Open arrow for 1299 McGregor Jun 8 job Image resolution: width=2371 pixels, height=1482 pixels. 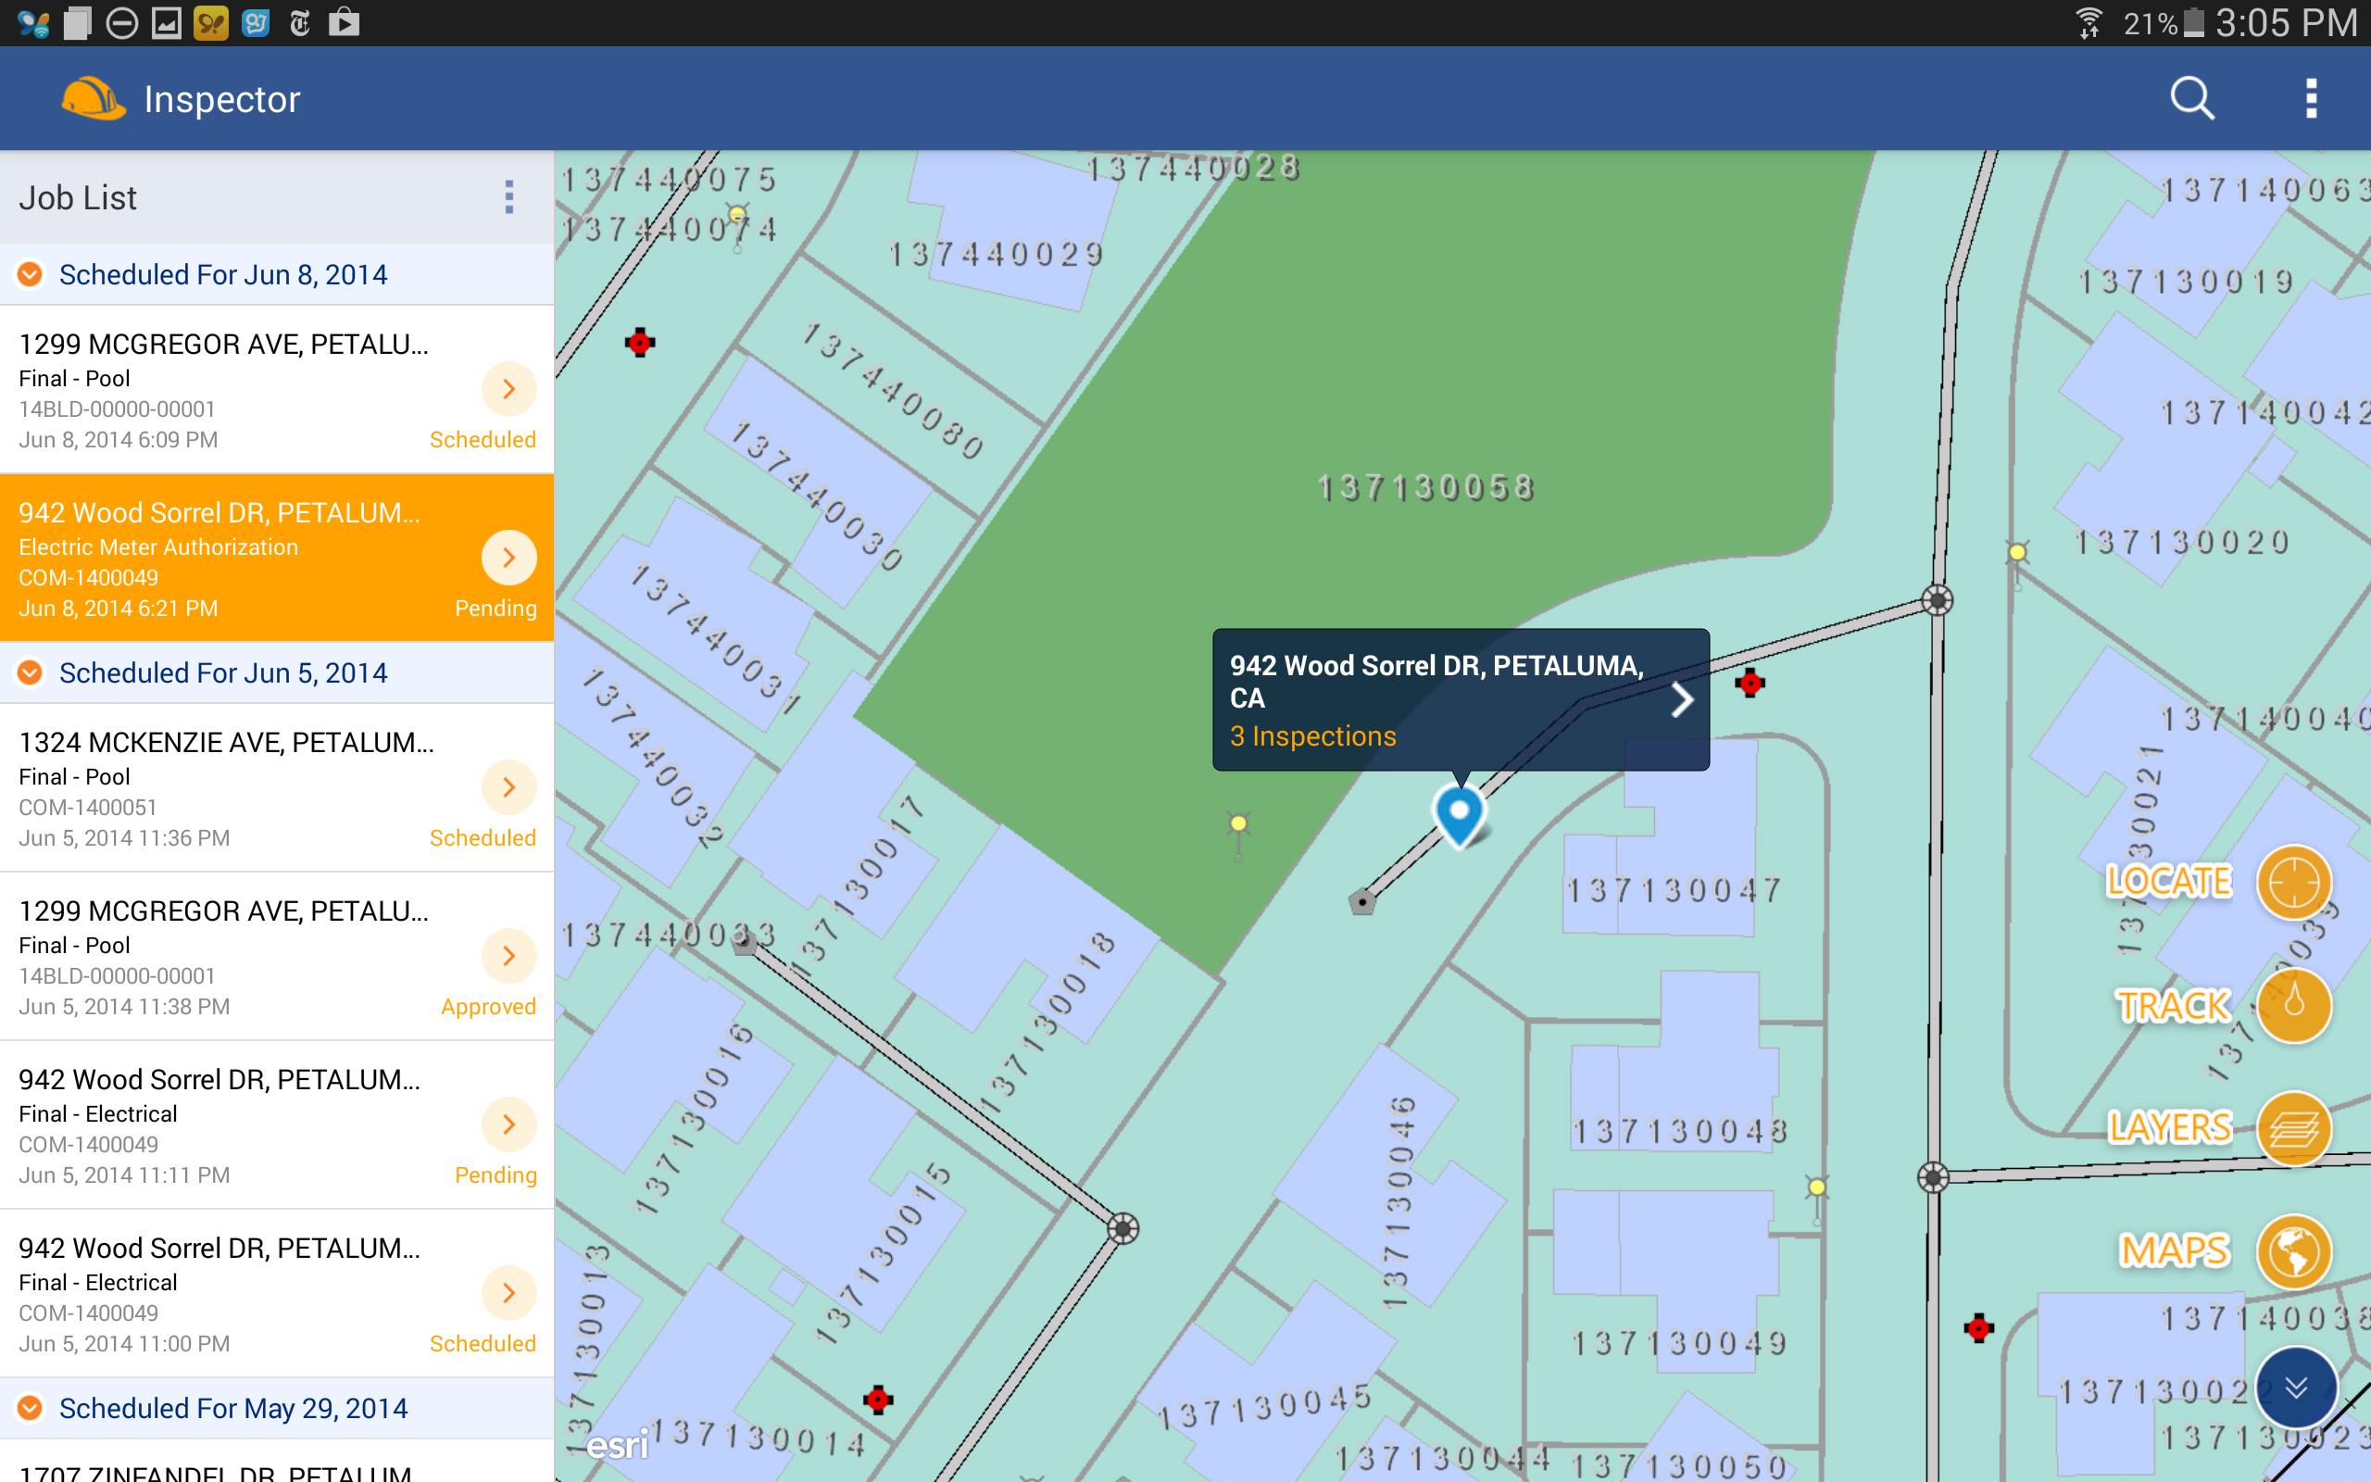click(508, 389)
